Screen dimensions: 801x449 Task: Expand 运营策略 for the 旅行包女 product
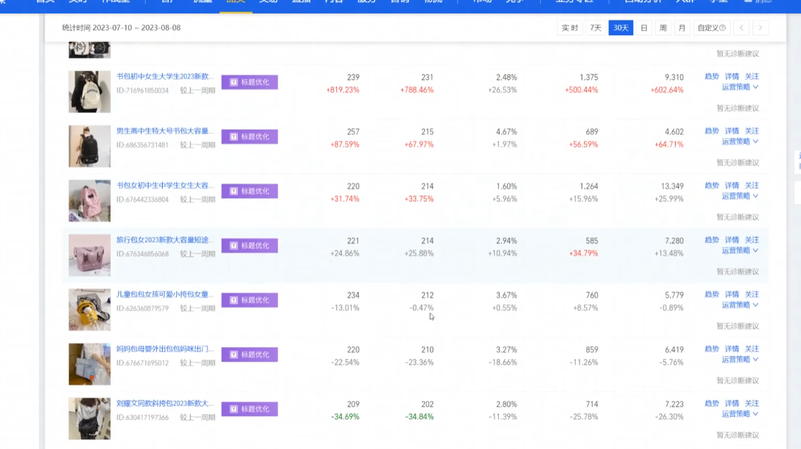coord(740,250)
